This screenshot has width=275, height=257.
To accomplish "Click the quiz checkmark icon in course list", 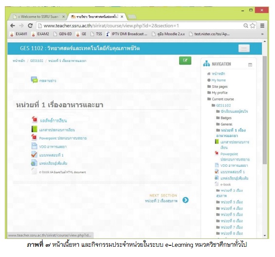I will click(x=34, y=155).
